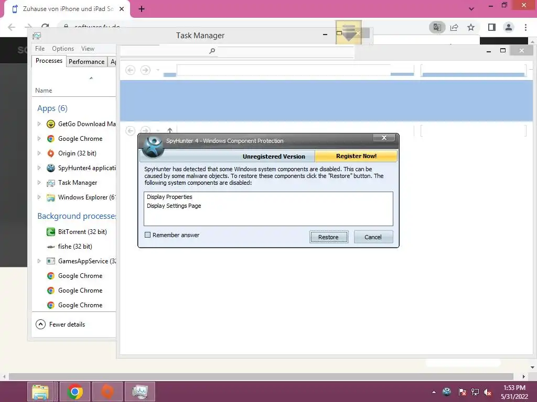
Task: Select Display Settings Page list entry
Action: 174,206
